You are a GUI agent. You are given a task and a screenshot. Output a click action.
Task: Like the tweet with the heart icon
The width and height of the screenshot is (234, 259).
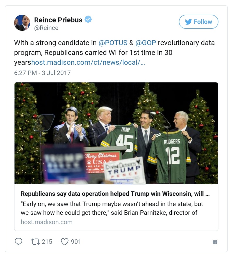(x=64, y=241)
